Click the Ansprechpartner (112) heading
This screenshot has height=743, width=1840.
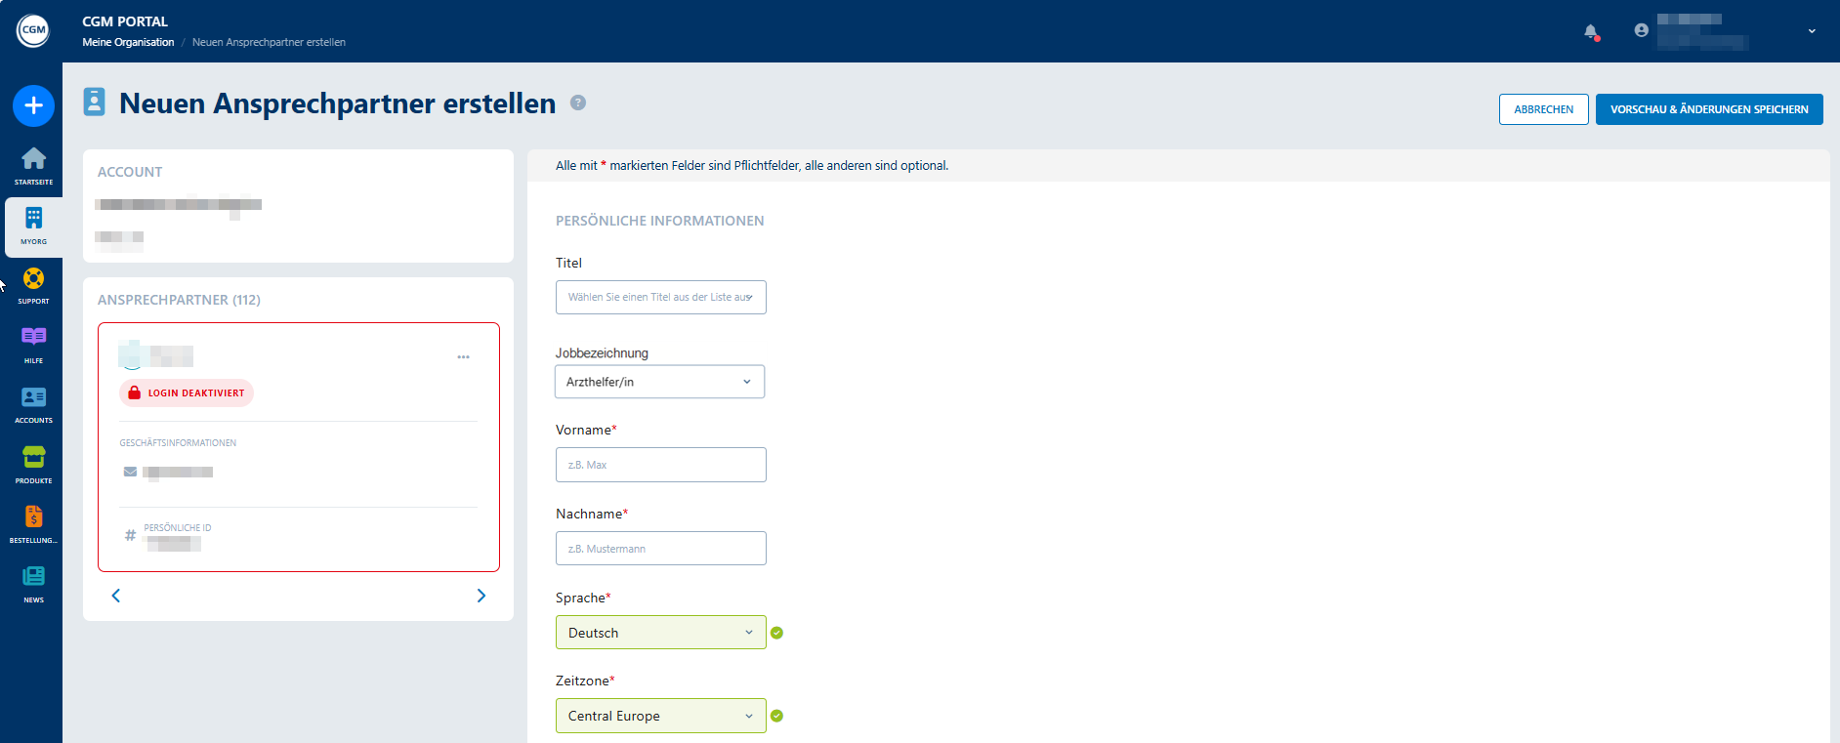coord(179,300)
